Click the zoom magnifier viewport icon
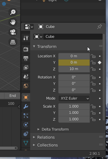This screenshot has height=159, width=108. click(x=13, y=12)
